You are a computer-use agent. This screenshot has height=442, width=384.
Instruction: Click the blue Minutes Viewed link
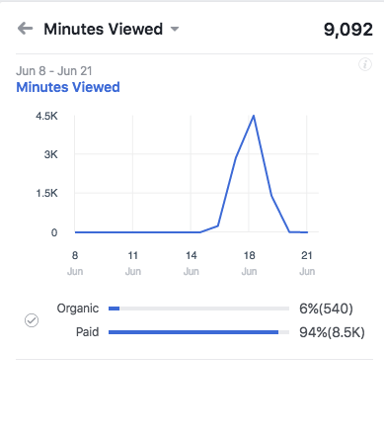pyautogui.click(x=68, y=87)
